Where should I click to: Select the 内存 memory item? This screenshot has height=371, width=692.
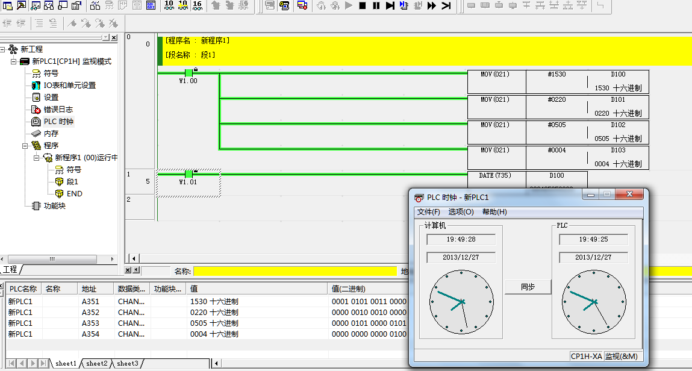51,134
